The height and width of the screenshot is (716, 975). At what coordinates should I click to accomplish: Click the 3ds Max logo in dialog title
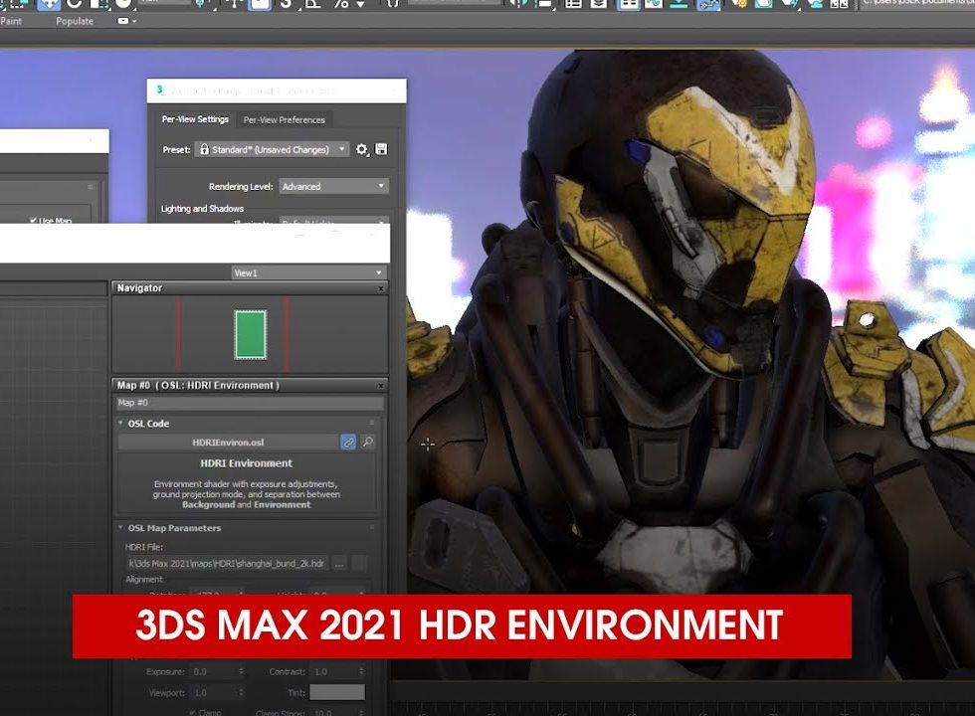pos(159,90)
